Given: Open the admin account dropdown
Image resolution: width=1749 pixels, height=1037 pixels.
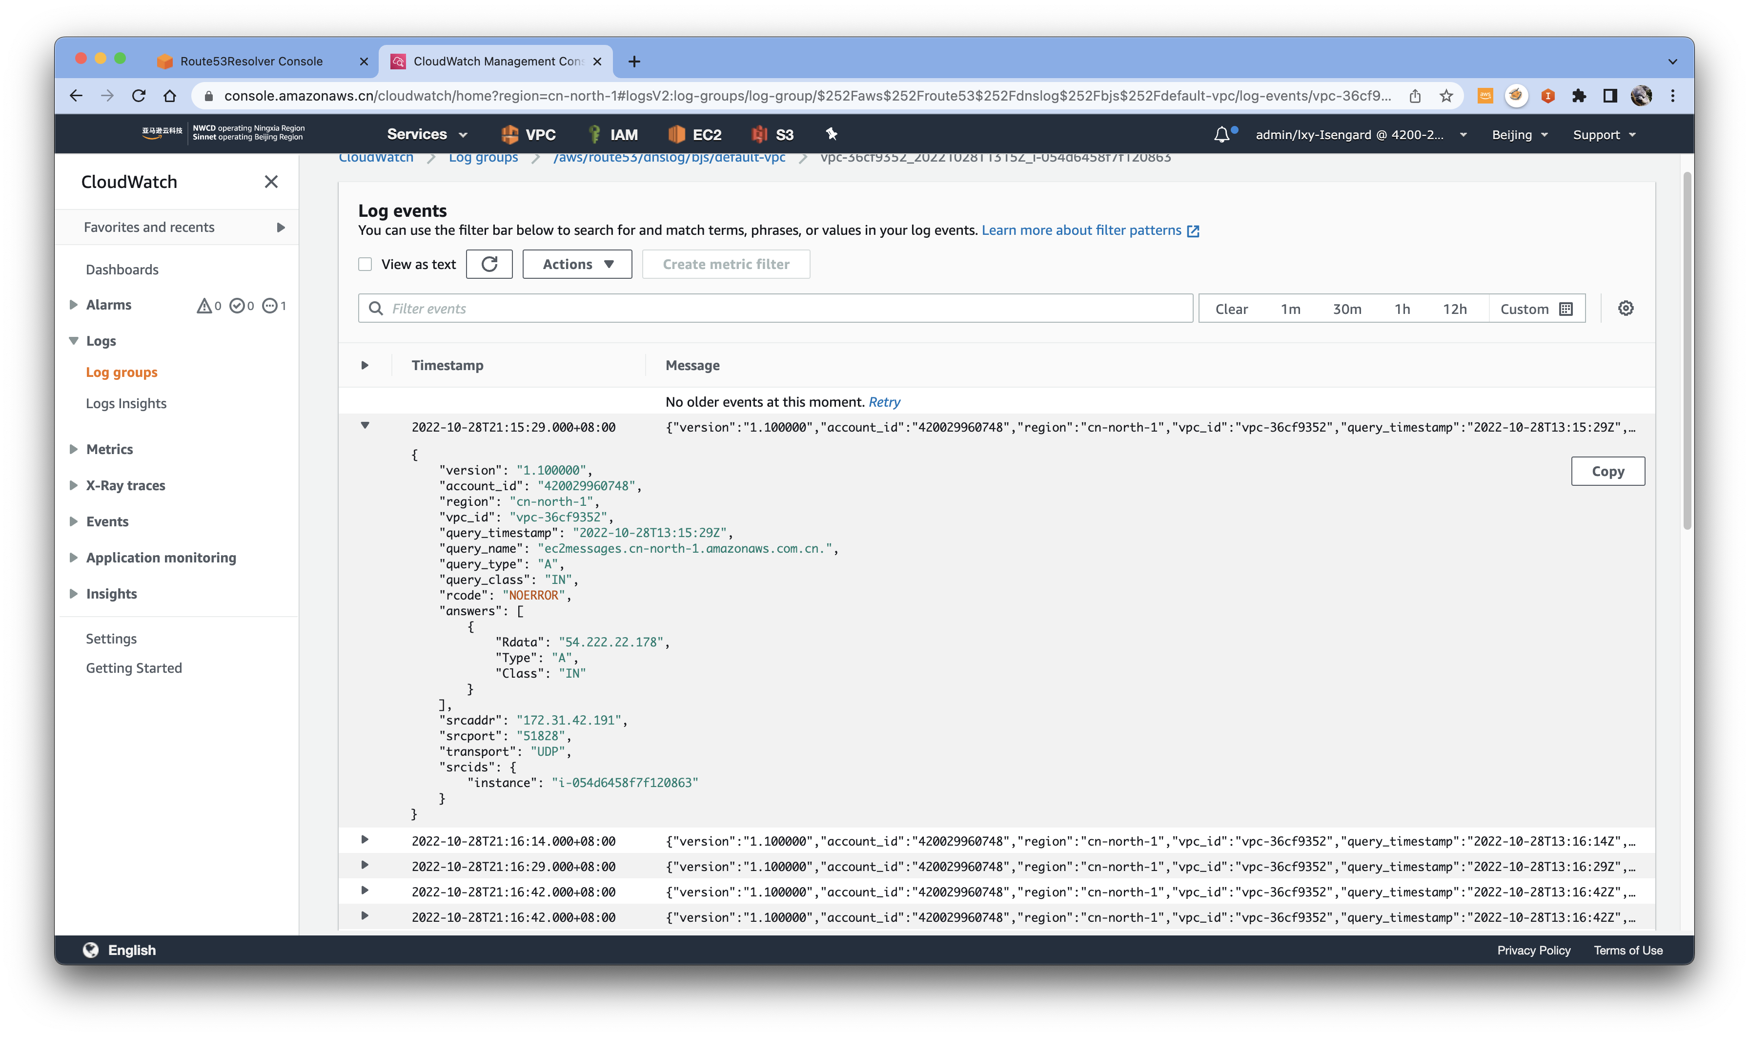Looking at the screenshot, I should pyautogui.click(x=1361, y=134).
